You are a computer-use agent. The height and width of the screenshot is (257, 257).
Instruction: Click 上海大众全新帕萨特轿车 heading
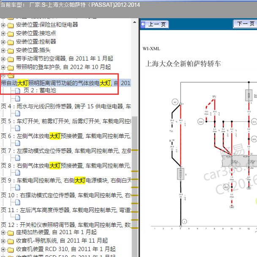coord(183,64)
